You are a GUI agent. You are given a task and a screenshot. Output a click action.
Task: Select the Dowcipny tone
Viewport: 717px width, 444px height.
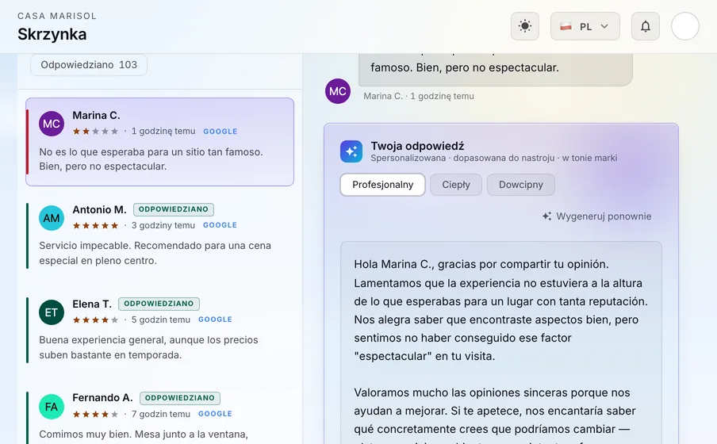(521, 185)
